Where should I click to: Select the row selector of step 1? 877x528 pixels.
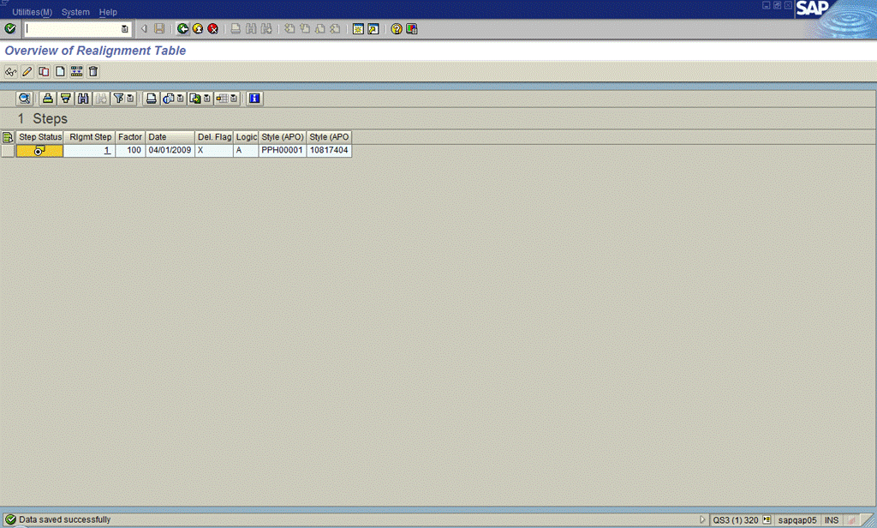(8, 151)
